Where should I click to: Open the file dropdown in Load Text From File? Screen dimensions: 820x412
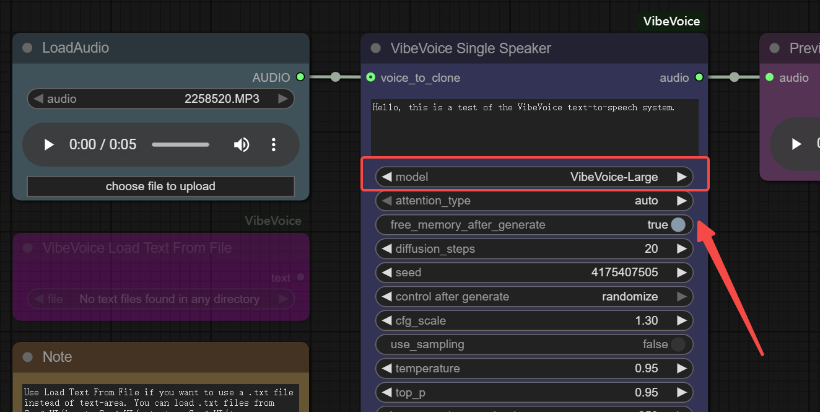160,299
